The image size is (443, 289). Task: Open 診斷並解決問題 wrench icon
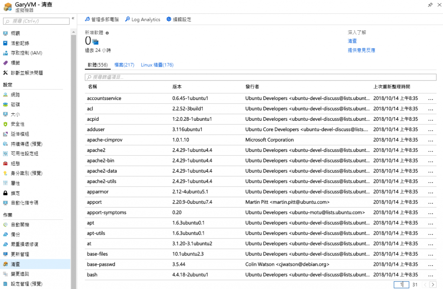pyautogui.click(x=5, y=73)
